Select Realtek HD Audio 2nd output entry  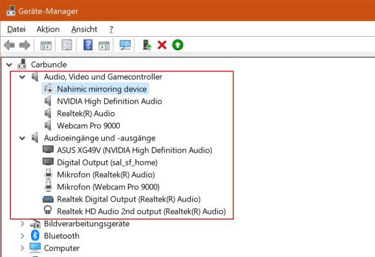(142, 211)
